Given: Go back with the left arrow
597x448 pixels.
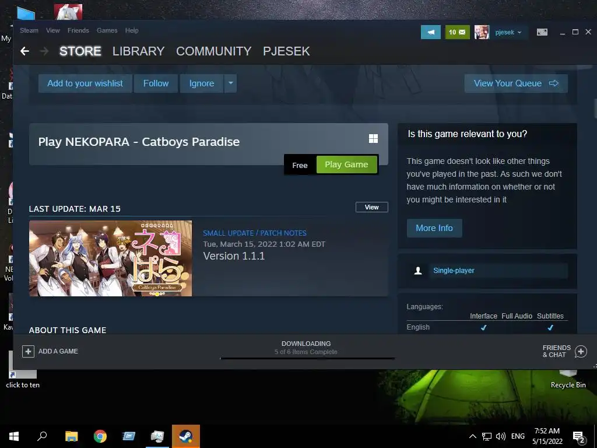Looking at the screenshot, I should point(24,51).
